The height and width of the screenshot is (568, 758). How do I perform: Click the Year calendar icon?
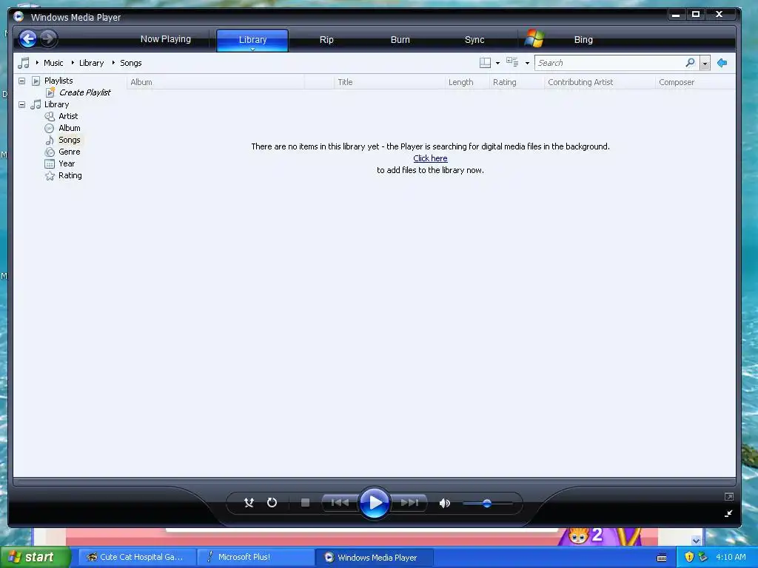[x=50, y=163]
